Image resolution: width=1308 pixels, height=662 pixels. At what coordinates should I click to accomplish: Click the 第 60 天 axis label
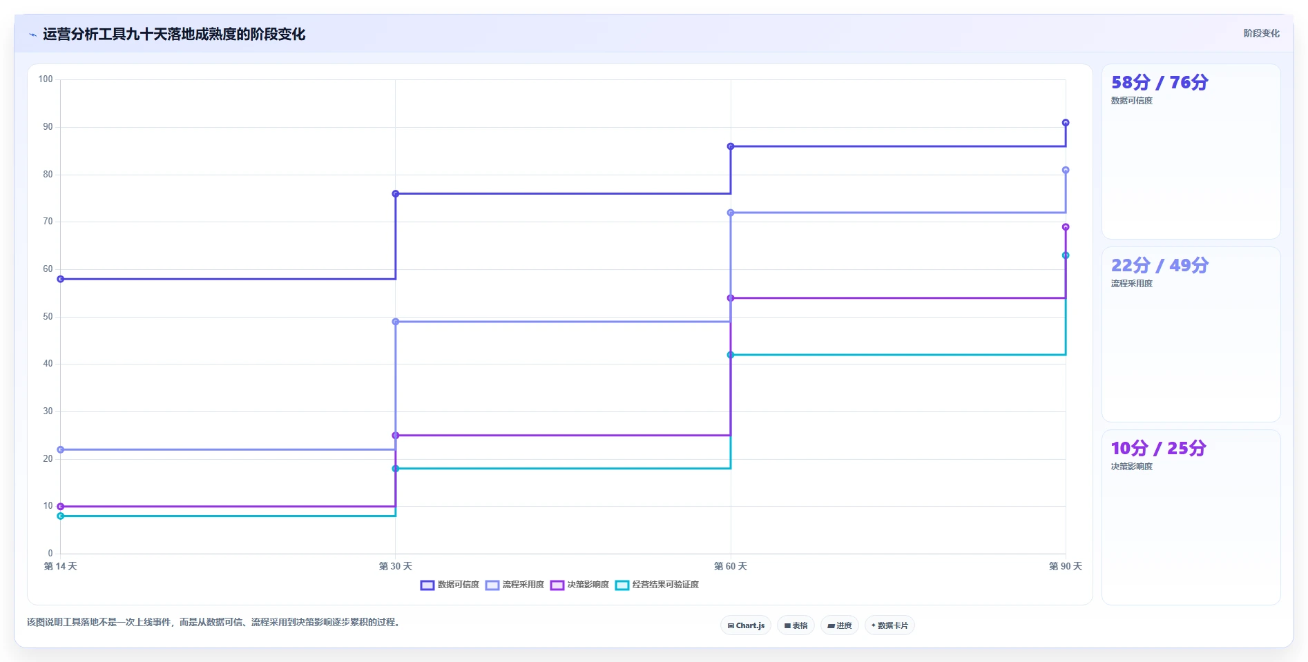coord(731,566)
